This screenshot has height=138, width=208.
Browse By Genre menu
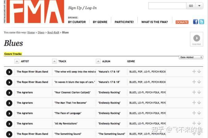(x=100, y=22)
